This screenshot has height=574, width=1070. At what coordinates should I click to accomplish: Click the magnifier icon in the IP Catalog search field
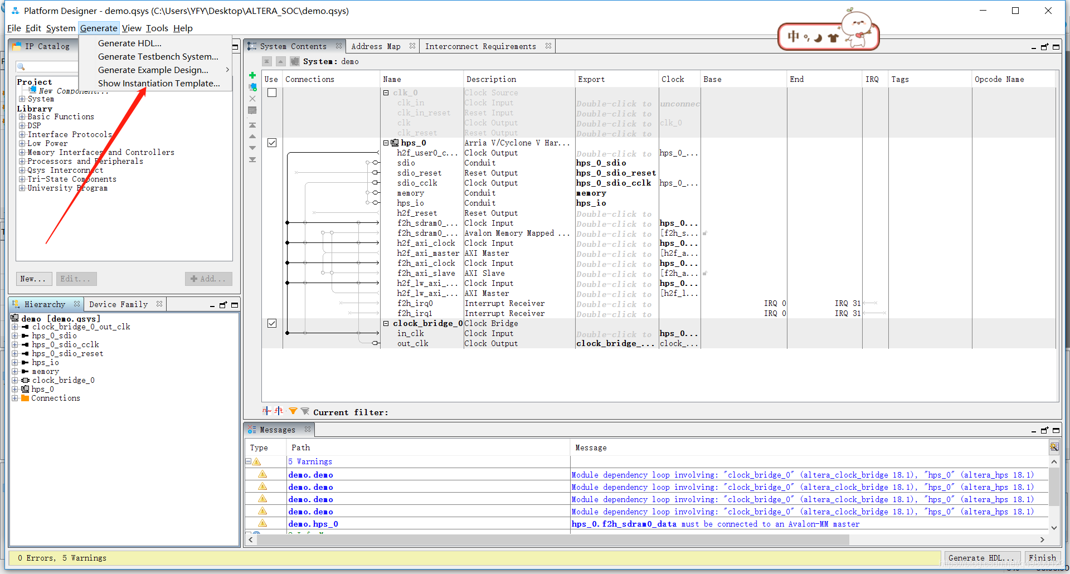(x=21, y=67)
